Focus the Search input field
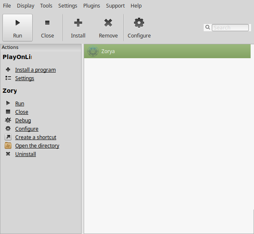Image resolution: width=254 pixels, height=234 pixels. point(230,27)
